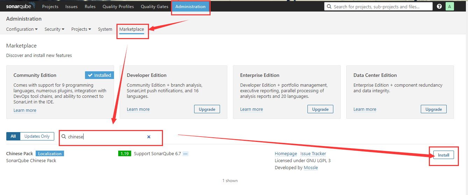The image size is (468, 195).
Task: Select the Administration menu item
Action: [190, 7]
